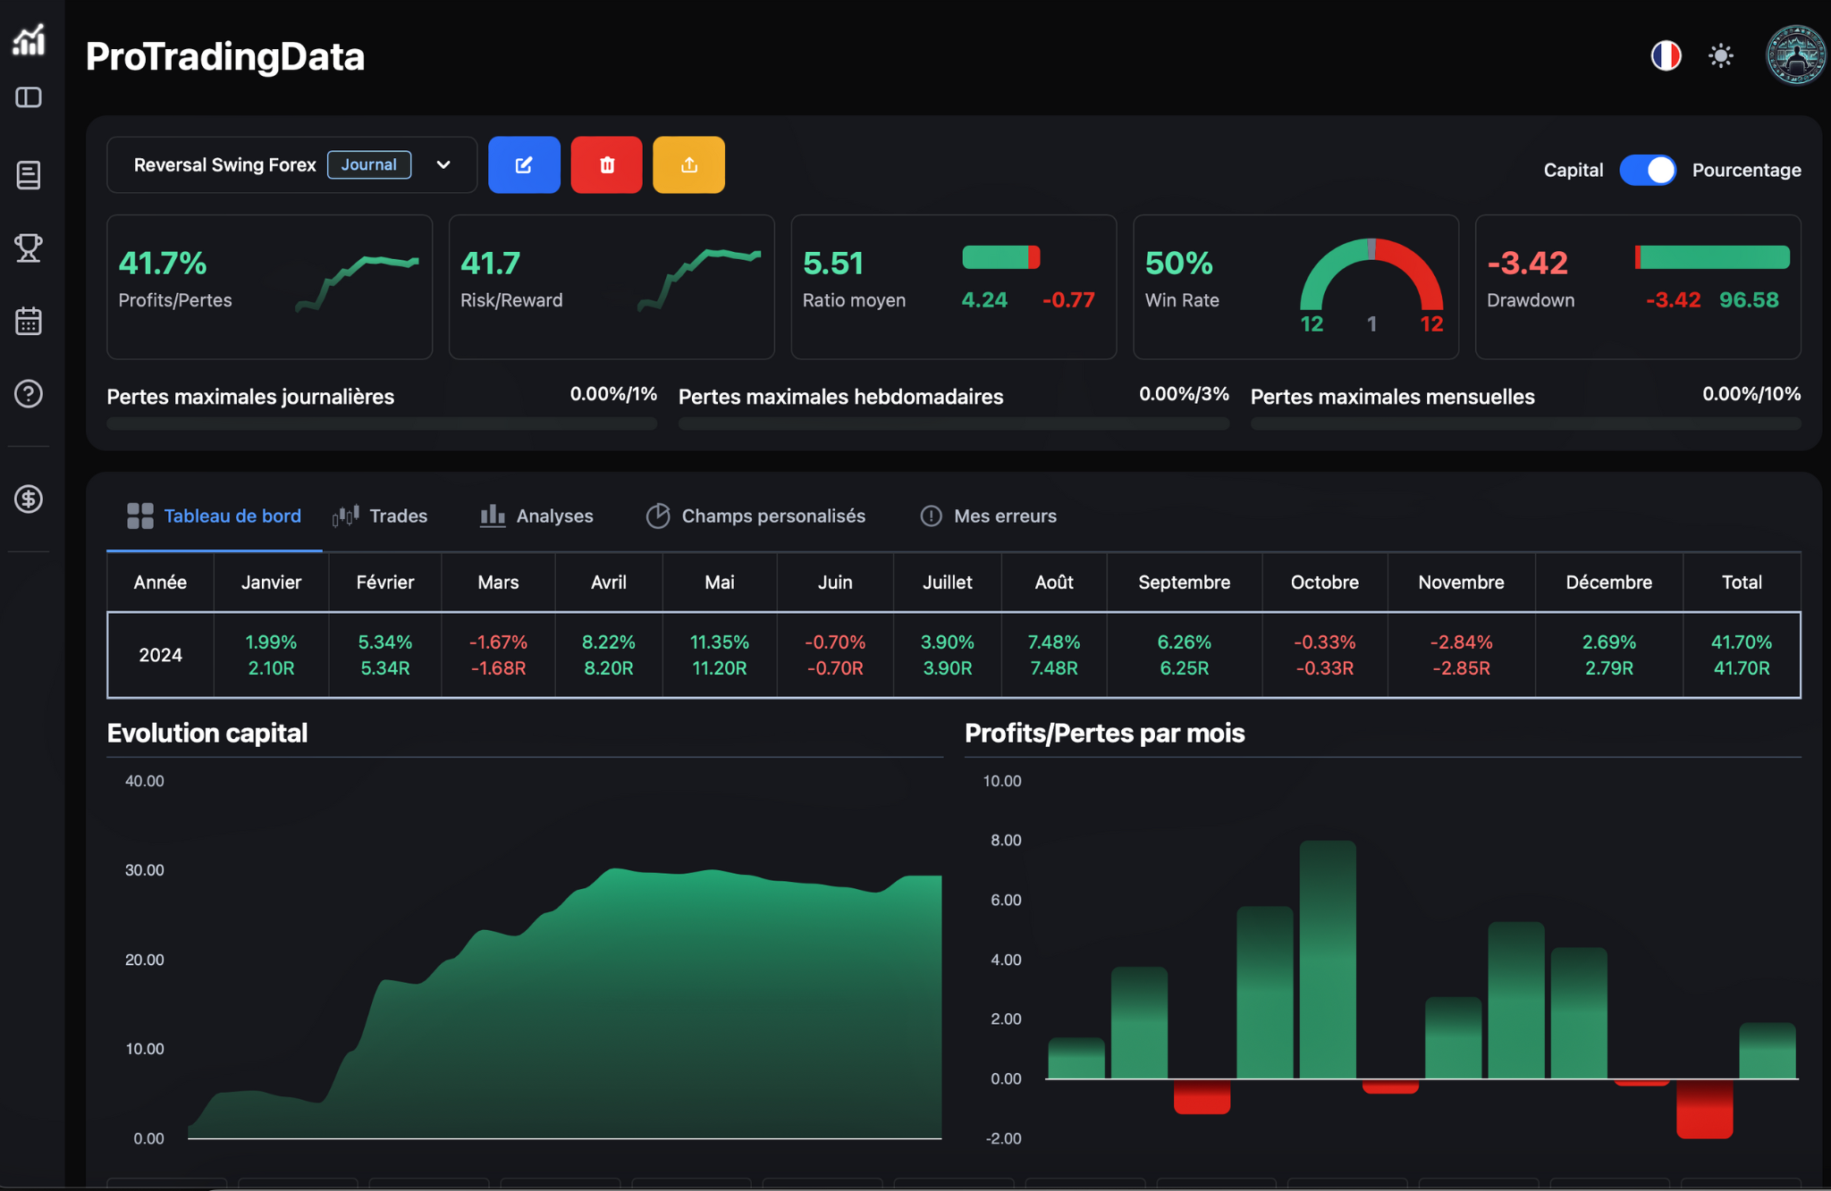Select the trophy achievements icon
1831x1191 pixels.
[28, 248]
